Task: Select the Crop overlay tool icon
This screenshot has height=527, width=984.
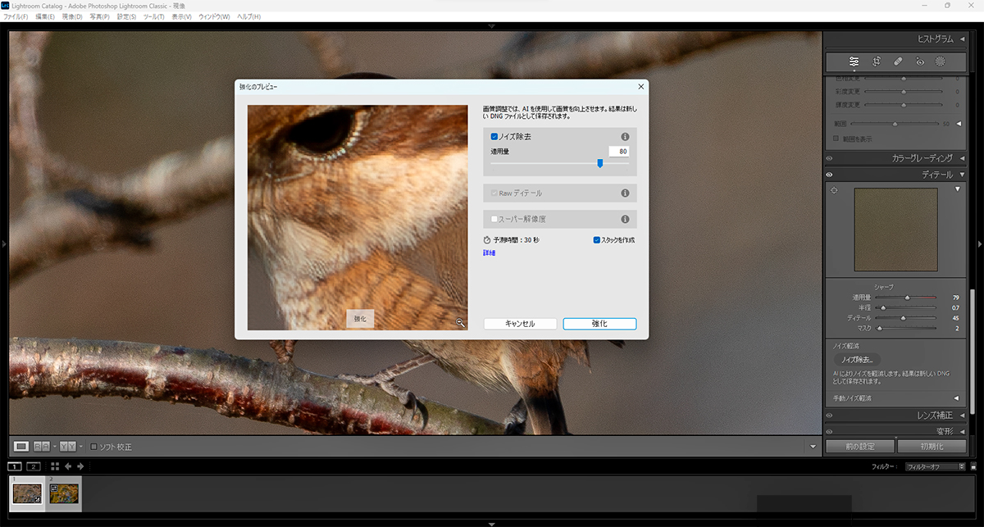Action: (x=877, y=61)
